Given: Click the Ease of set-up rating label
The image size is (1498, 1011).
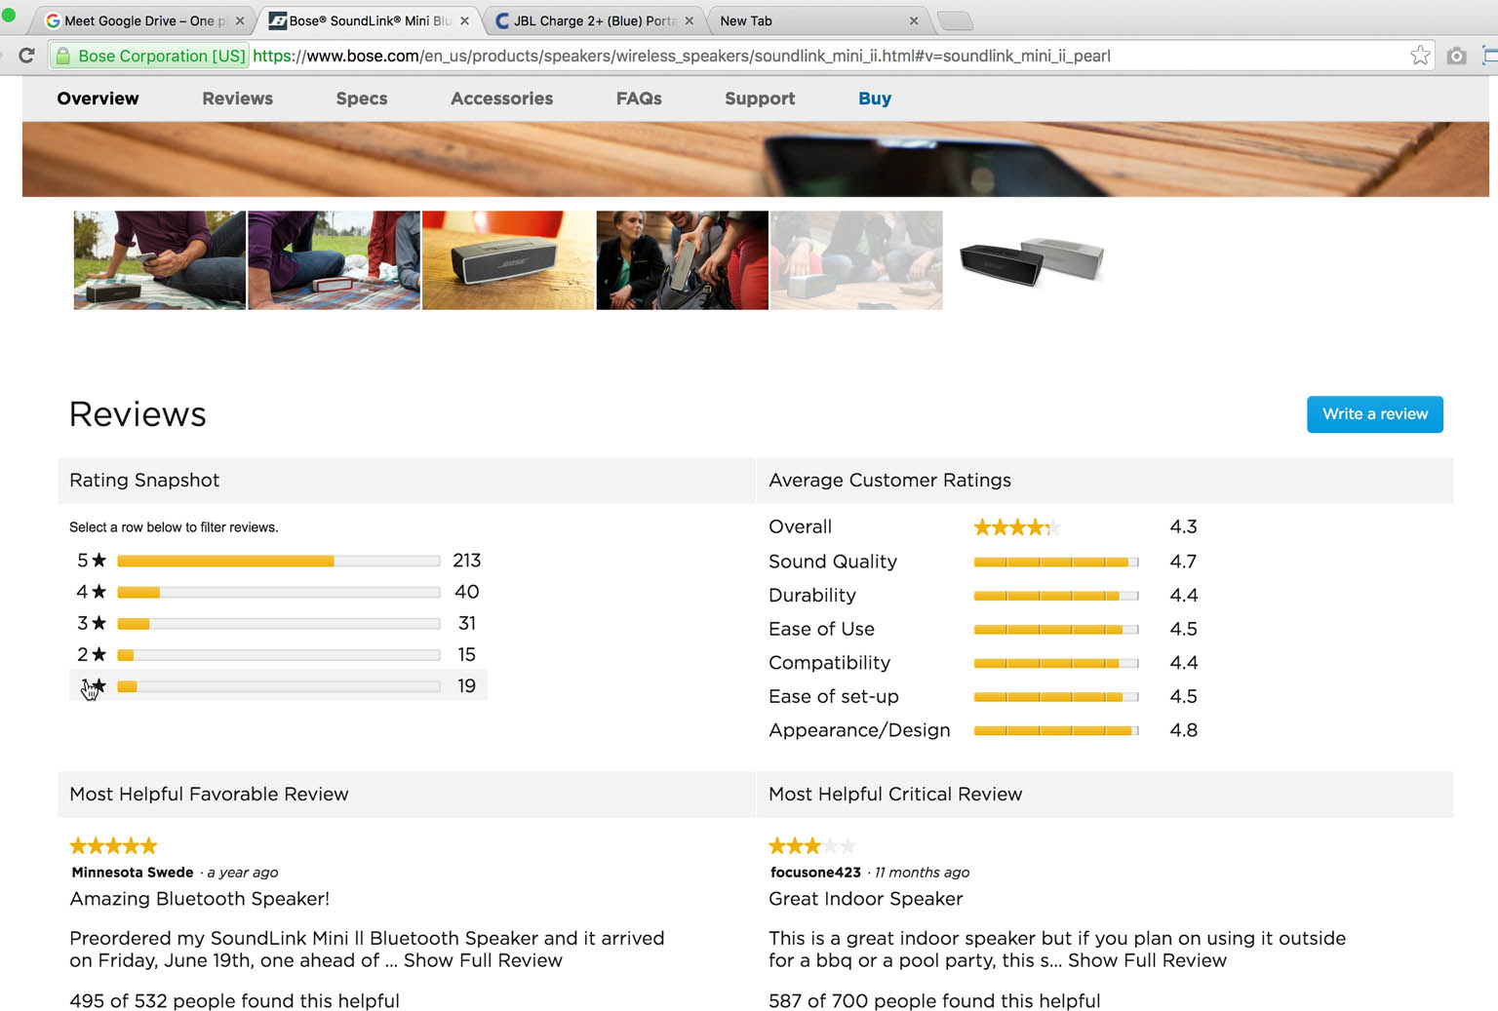Looking at the screenshot, I should pyautogui.click(x=834, y=696).
